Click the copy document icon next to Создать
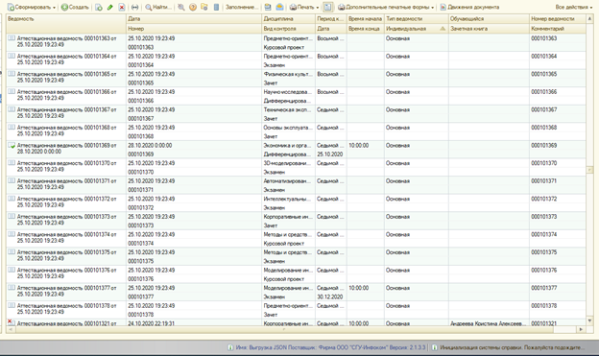 pyautogui.click(x=99, y=7)
